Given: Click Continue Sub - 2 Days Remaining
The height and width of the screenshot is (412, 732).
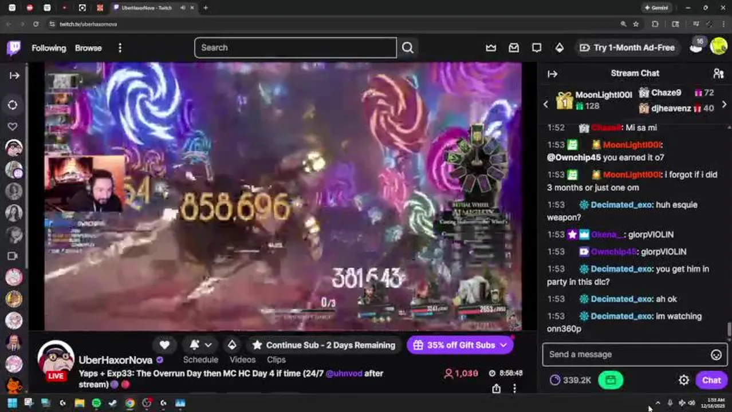Looking at the screenshot, I should coord(324,345).
